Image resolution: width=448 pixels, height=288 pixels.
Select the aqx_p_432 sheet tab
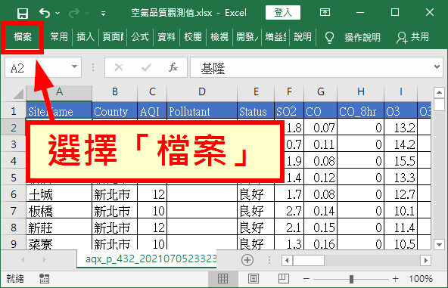(147, 259)
